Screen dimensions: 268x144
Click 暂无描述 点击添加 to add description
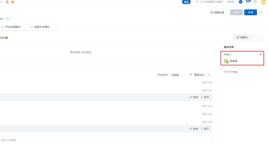pyautogui.click(x=81, y=52)
